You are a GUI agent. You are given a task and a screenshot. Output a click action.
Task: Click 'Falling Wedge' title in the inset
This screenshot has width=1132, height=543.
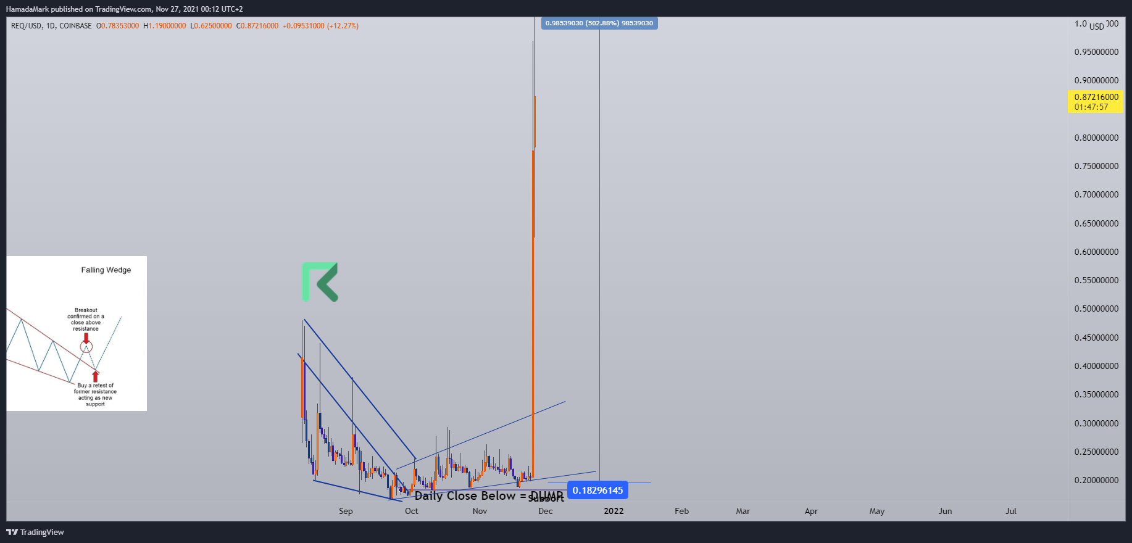coord(106,270)
